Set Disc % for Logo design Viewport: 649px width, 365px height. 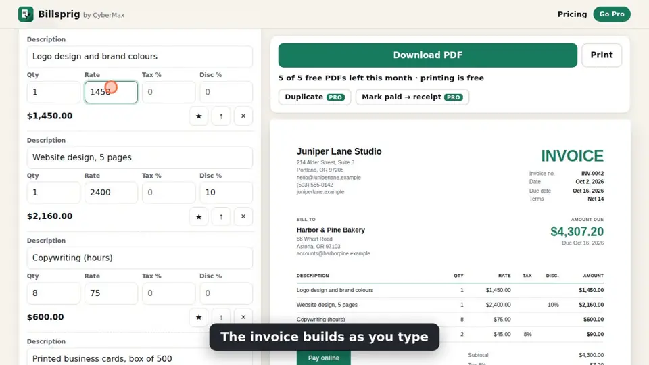[x=226, y=92]
